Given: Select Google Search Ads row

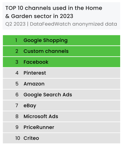Looking at the screenshot, I should click(x=61, y=95).
